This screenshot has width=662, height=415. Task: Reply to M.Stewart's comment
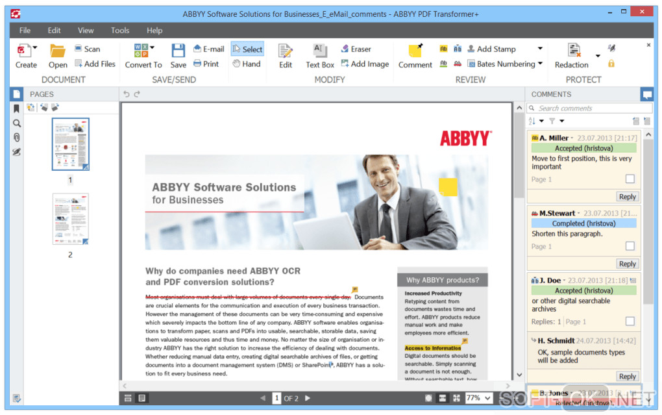(628, 264)
